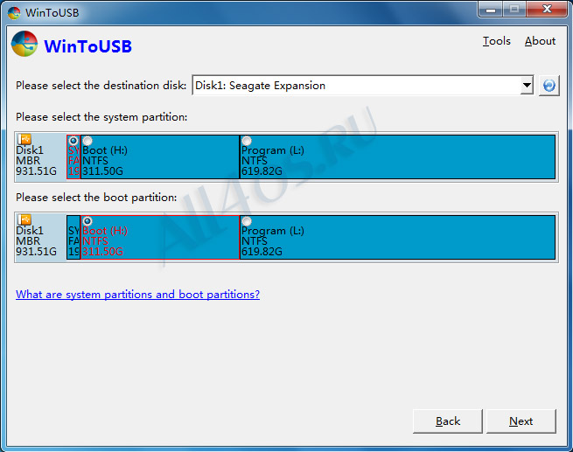The width and height of the screenshot is (573, 452).
Task: Select Boot (H:) as system partition
Action: [x=87, y=141]
